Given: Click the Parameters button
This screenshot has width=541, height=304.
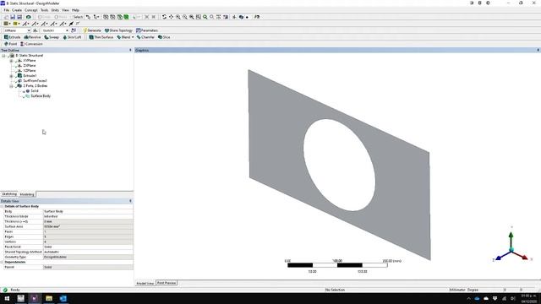Looking at the screenshot, I should (x=147, y=30).
